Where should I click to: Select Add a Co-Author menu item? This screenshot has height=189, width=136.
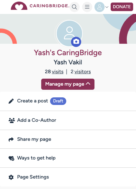(x=68, y=120)
